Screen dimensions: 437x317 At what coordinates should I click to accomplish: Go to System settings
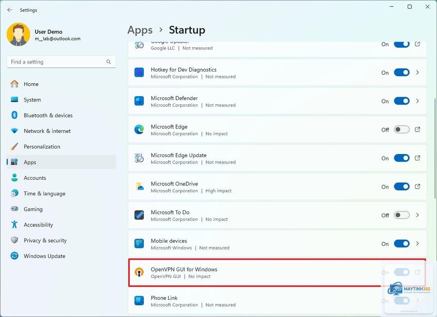pos(61,100)
